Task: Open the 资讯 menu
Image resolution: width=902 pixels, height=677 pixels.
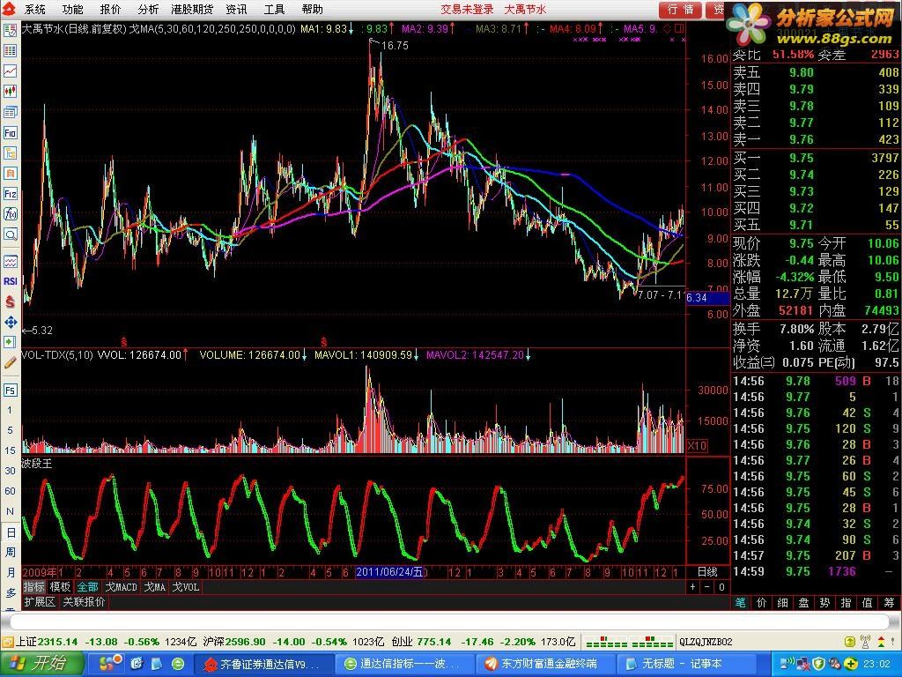Action: 236,9
